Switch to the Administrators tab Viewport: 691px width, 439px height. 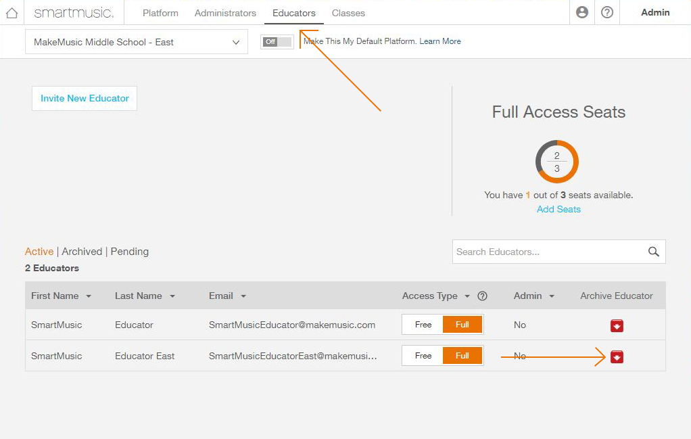click(225, 14)
